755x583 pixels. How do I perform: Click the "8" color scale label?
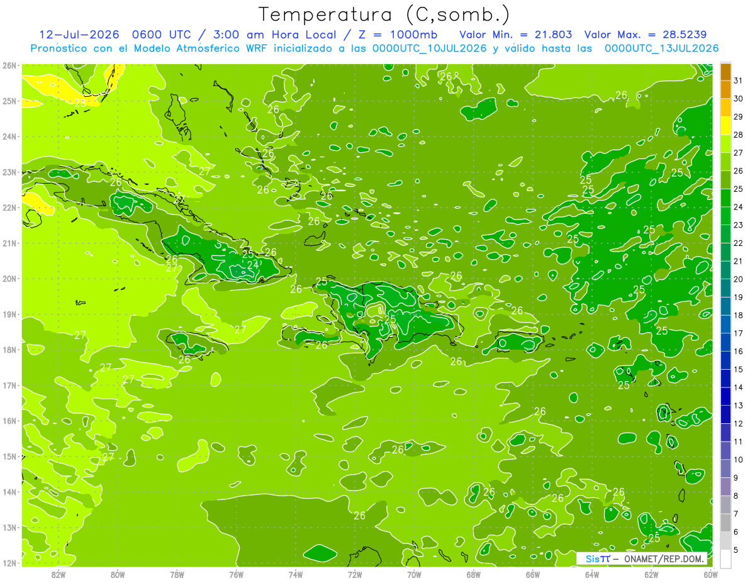pos(737,496)
